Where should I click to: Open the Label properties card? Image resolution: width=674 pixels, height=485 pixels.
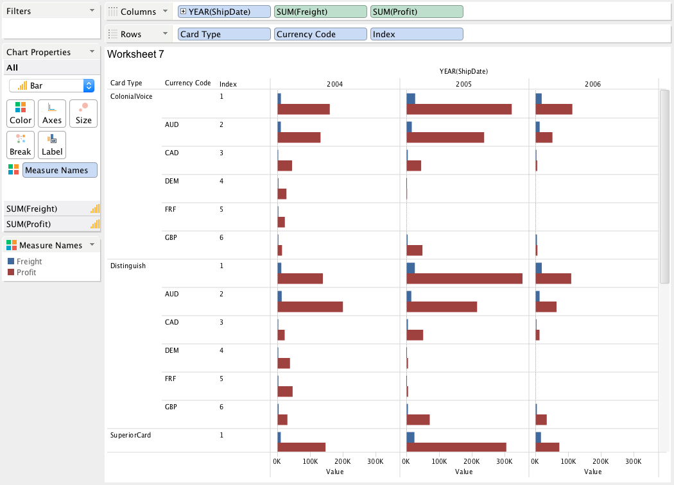pos(52,145)
